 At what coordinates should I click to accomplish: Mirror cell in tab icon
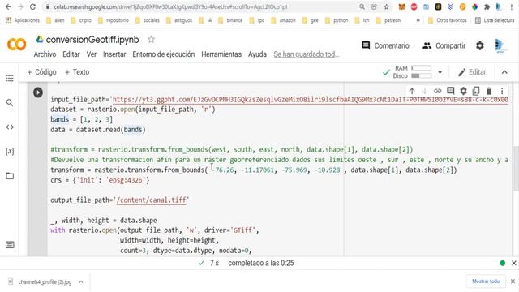[x=476, y=91]
